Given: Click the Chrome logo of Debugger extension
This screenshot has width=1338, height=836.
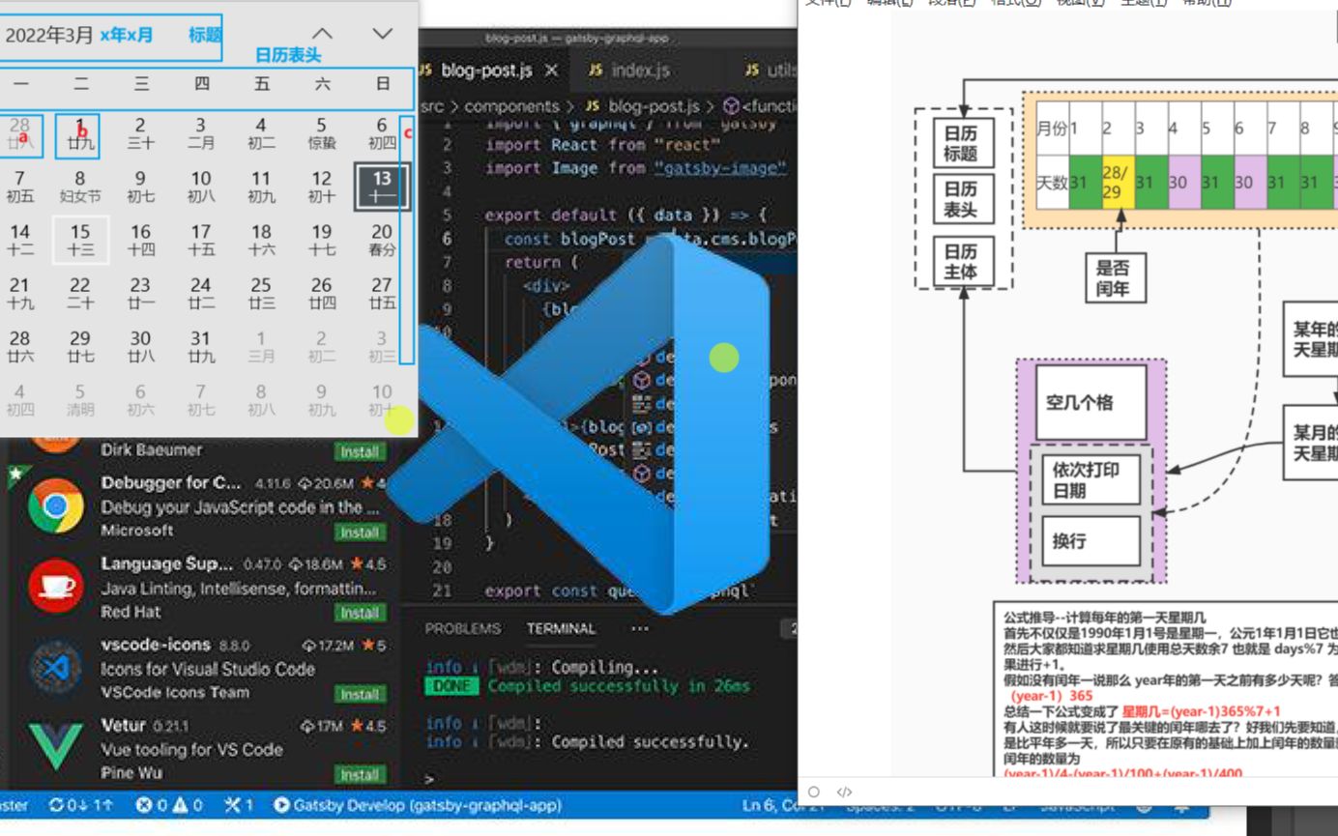Looking at the screenshot, I should click(55, 506).
